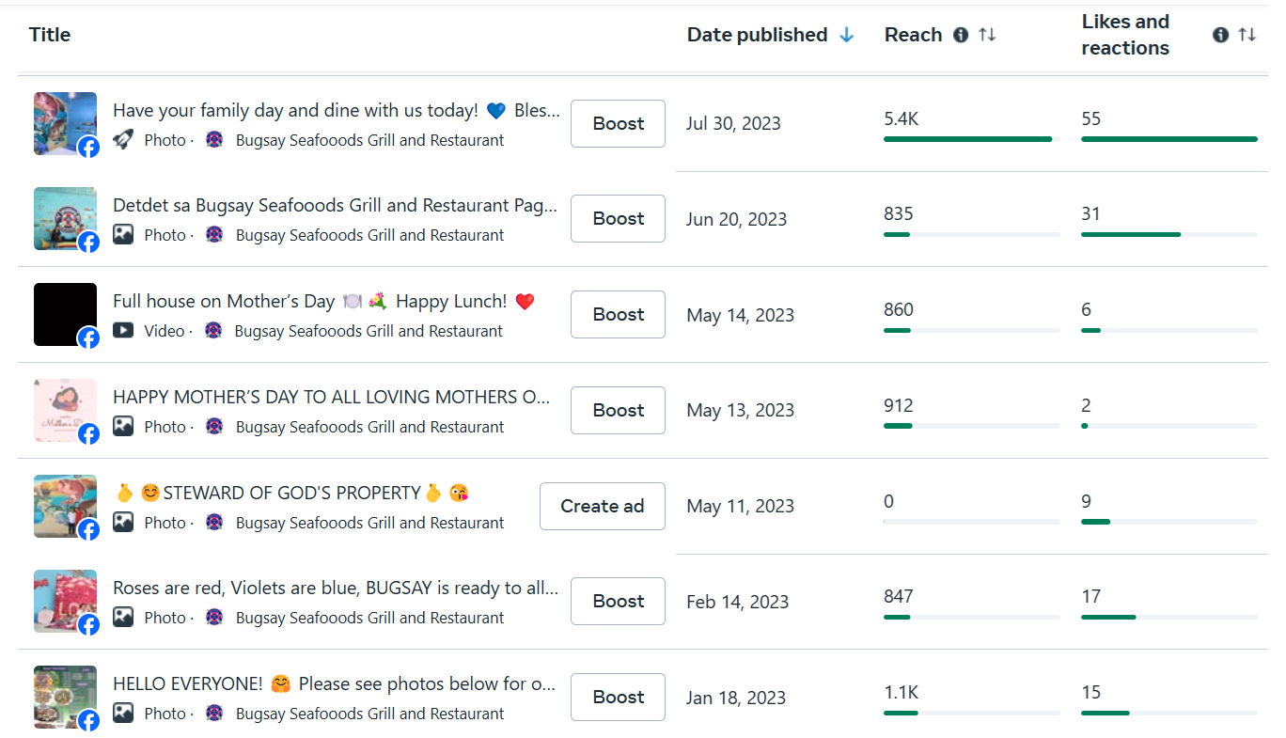Boost the Full house on Mother's Day video
Image resolution: width=1286 pixels, height=738 pixels.
[x=618, y=314]
